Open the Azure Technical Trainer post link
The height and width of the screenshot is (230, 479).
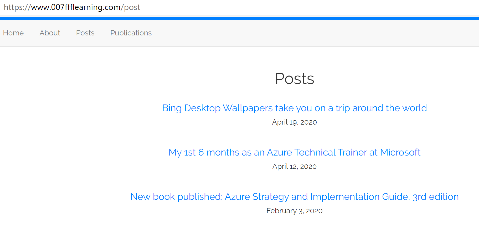click(x=294, y=152)
